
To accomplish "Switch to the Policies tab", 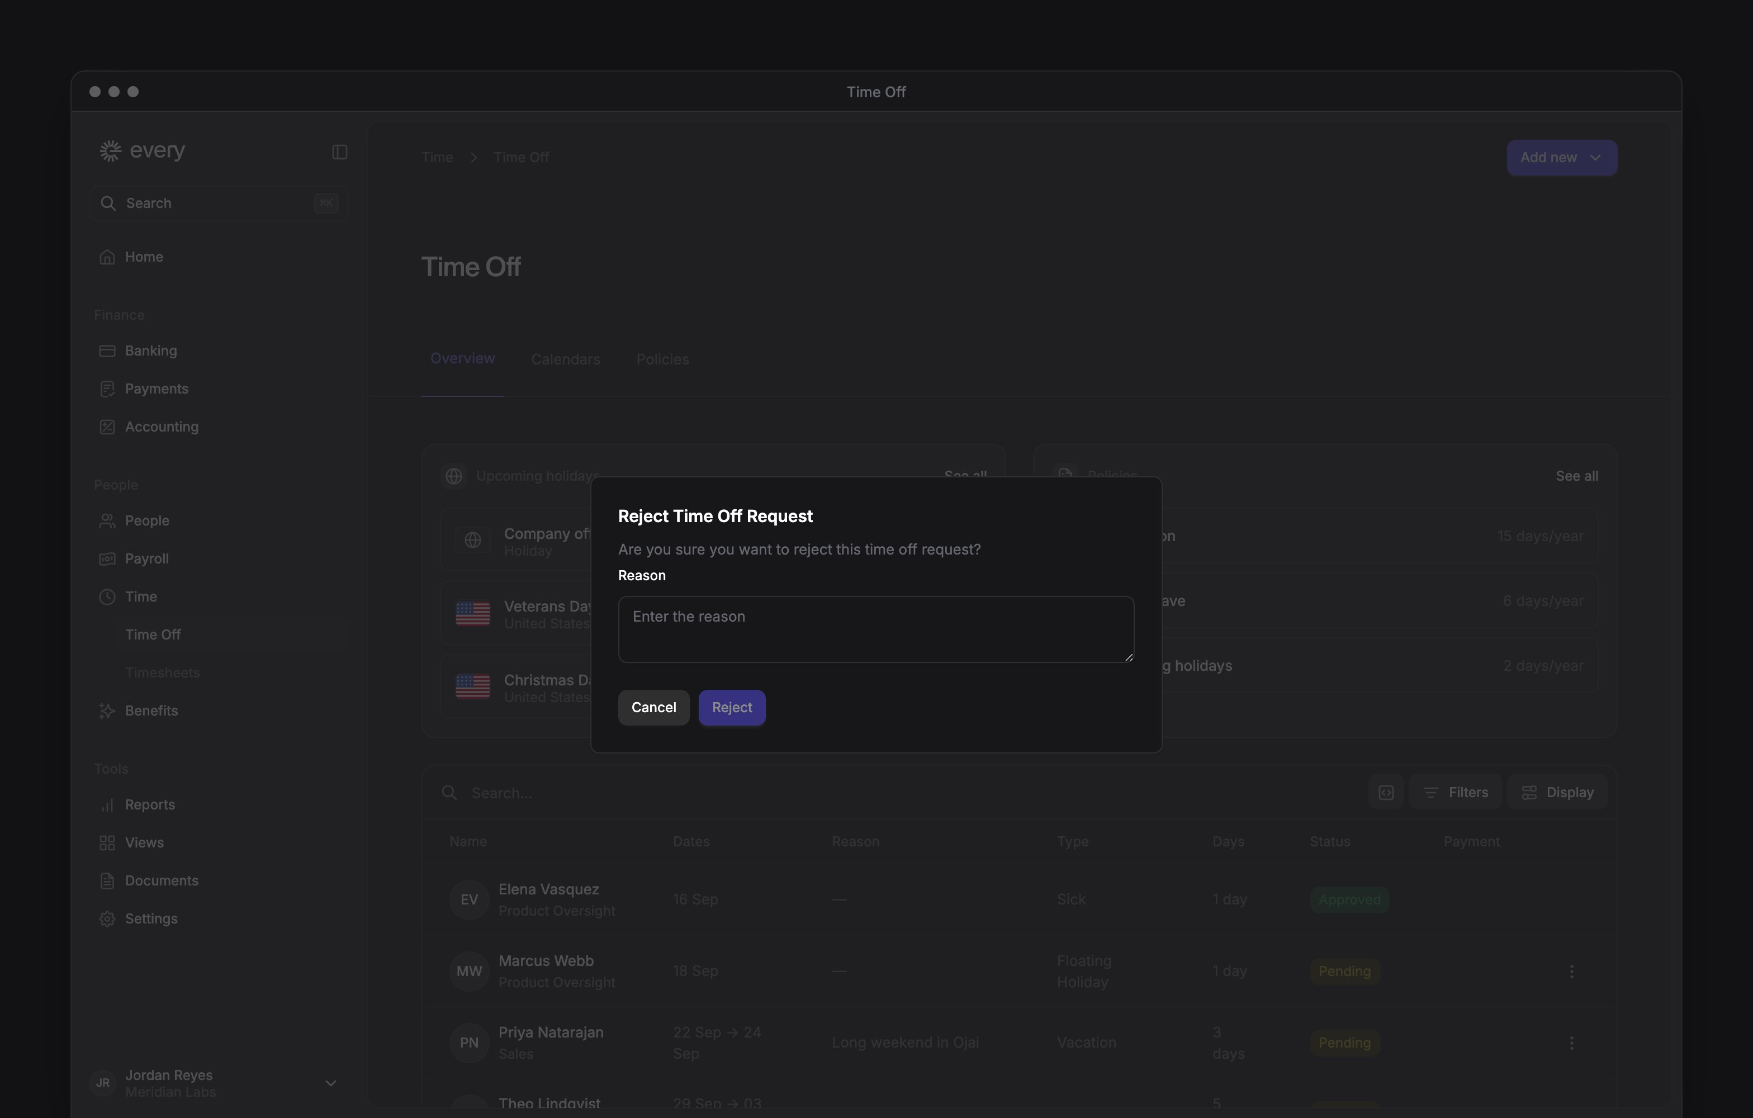I will [662, 359].
